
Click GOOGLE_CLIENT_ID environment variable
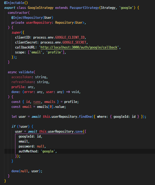(x=70, y=38)
